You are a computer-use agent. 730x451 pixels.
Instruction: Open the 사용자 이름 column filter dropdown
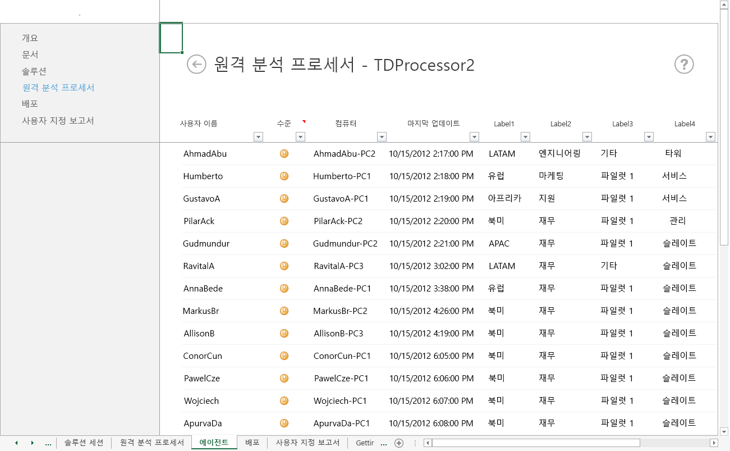(259, 136)
